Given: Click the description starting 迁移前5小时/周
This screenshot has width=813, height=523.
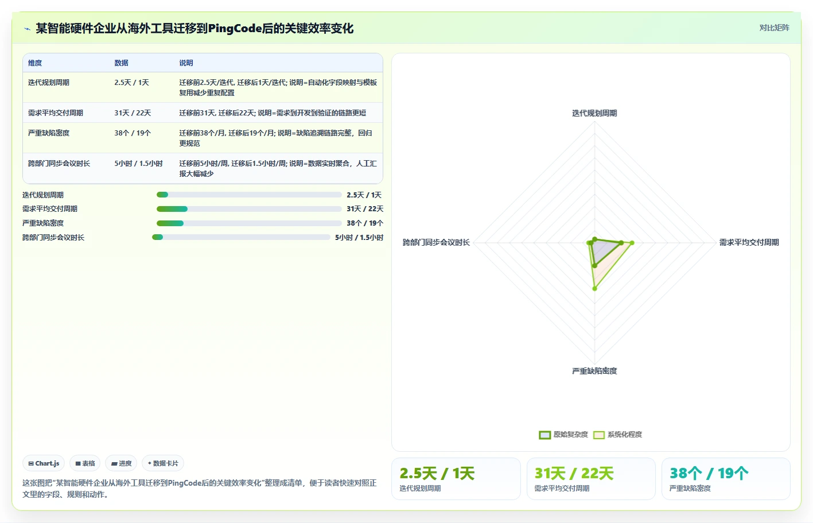Looking at the screenshot, I should (278, 169).
